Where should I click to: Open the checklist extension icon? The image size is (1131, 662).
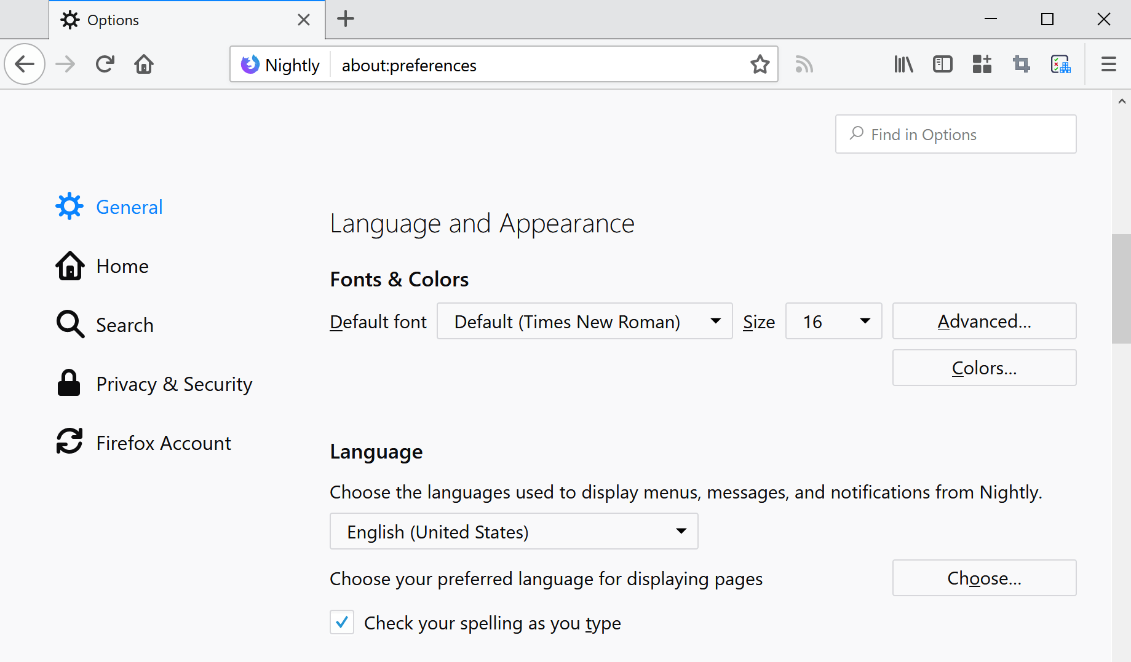[x=1060, y=64]
